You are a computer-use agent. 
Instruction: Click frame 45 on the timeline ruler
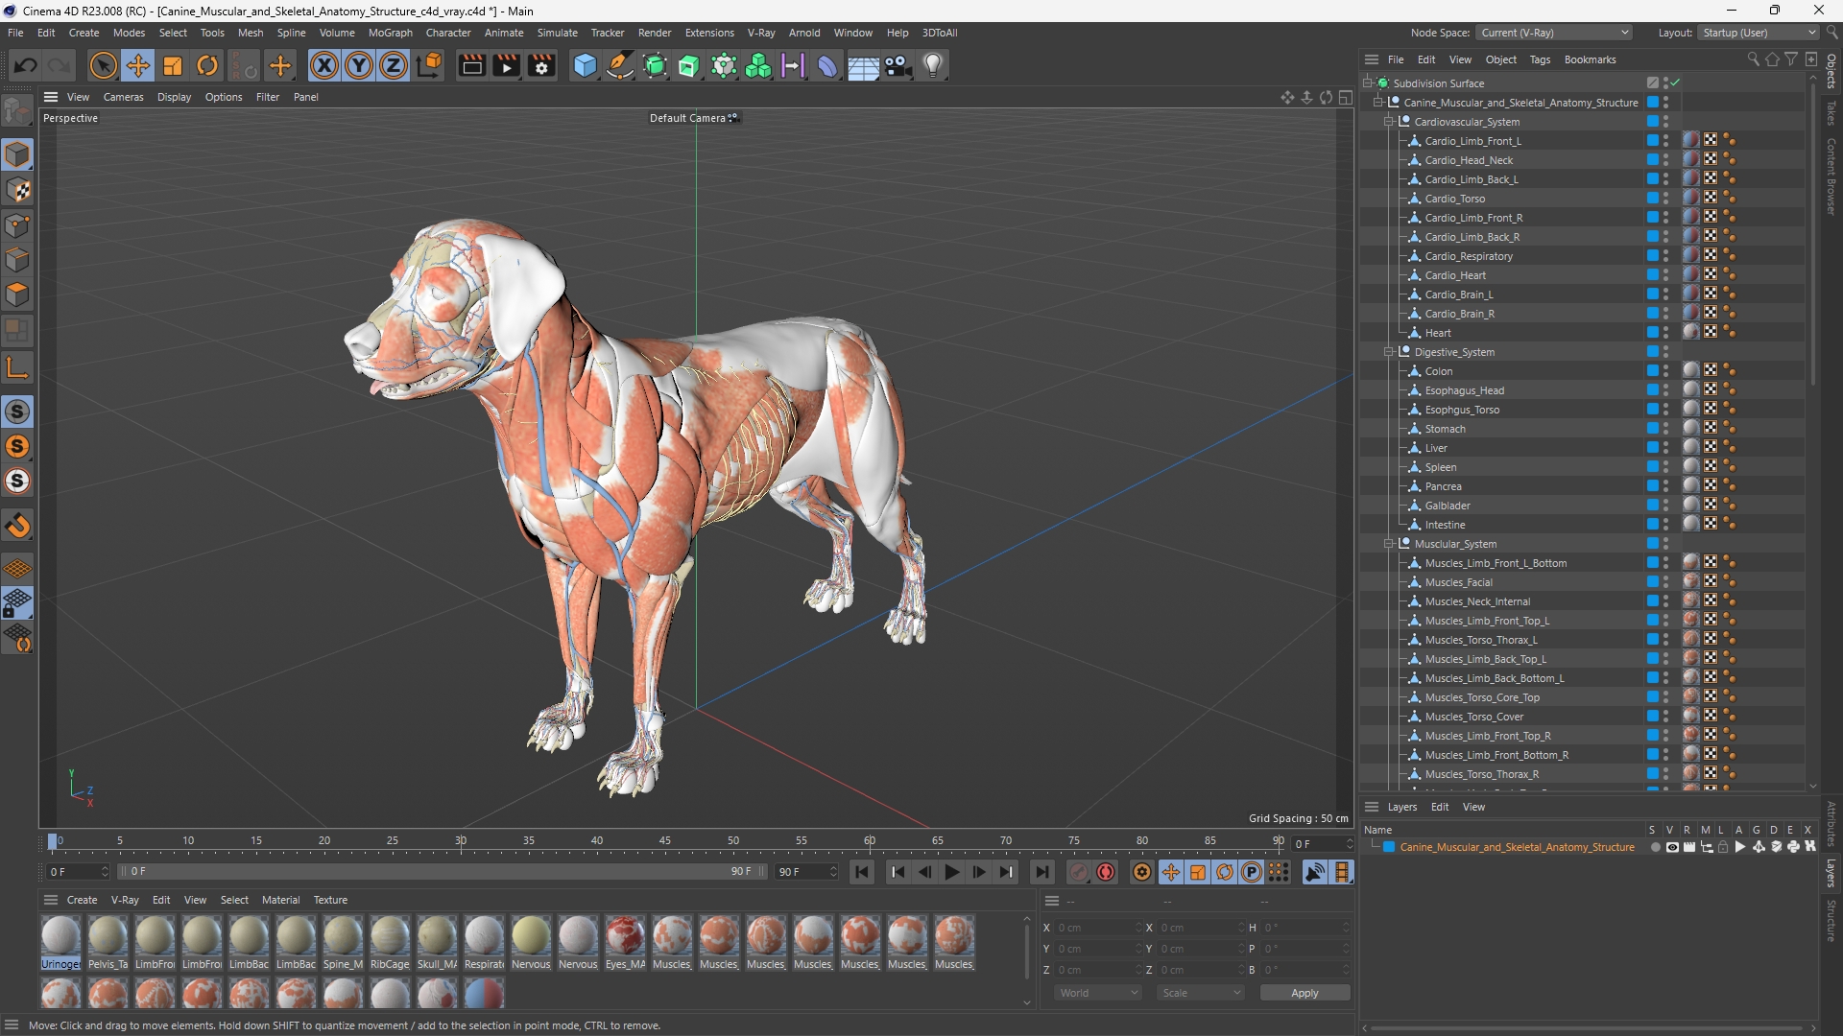[x=665, y=842]
